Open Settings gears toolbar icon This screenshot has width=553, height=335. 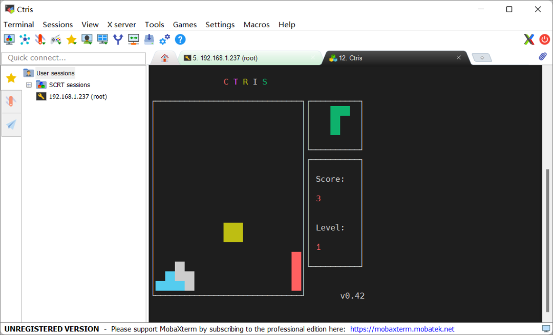(165, 39)
